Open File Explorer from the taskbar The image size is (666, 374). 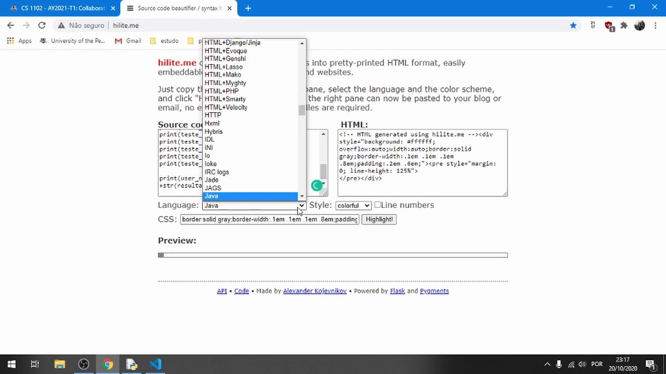coord(59,364)
